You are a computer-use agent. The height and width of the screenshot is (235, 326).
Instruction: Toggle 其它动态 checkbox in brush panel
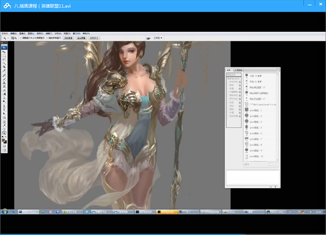point(228,98)
